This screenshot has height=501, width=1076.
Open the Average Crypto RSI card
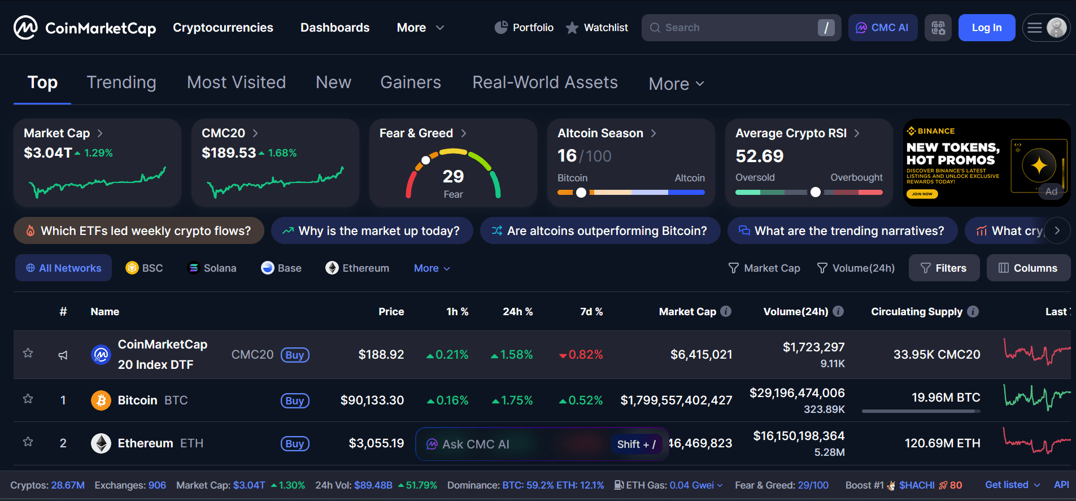tap(809, 163)
